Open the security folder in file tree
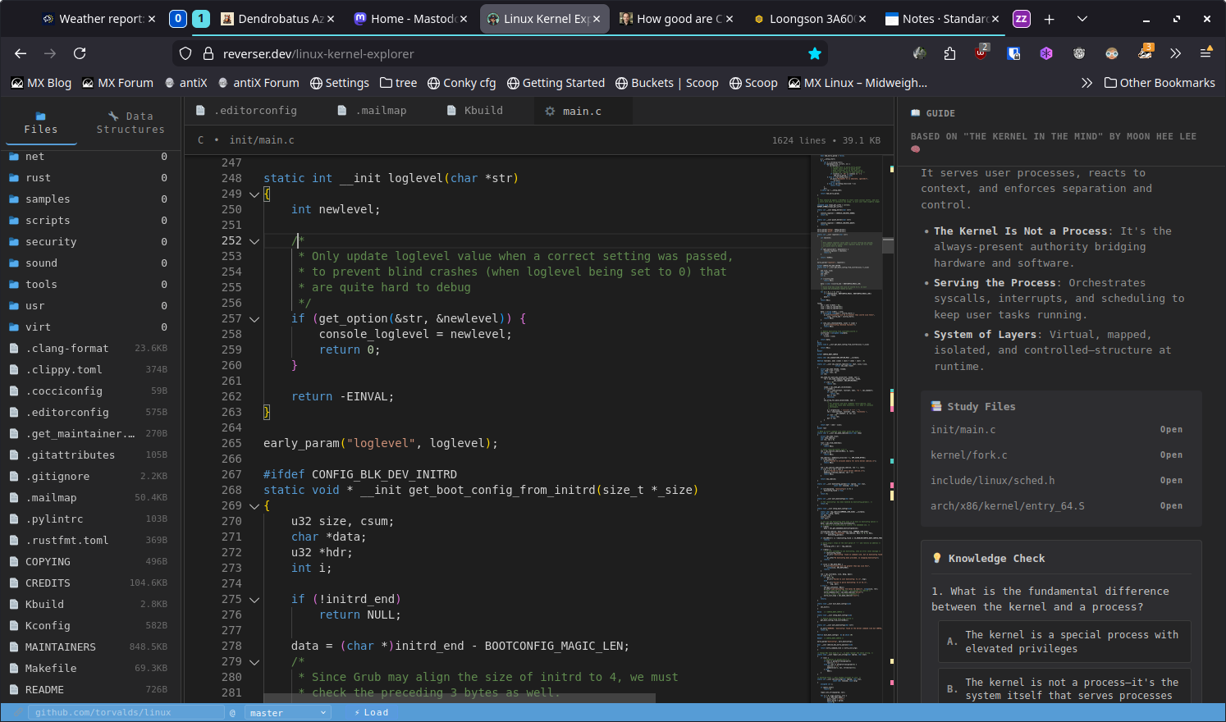This screenshot has width=1226, height=722. click(x=51, y=242)
